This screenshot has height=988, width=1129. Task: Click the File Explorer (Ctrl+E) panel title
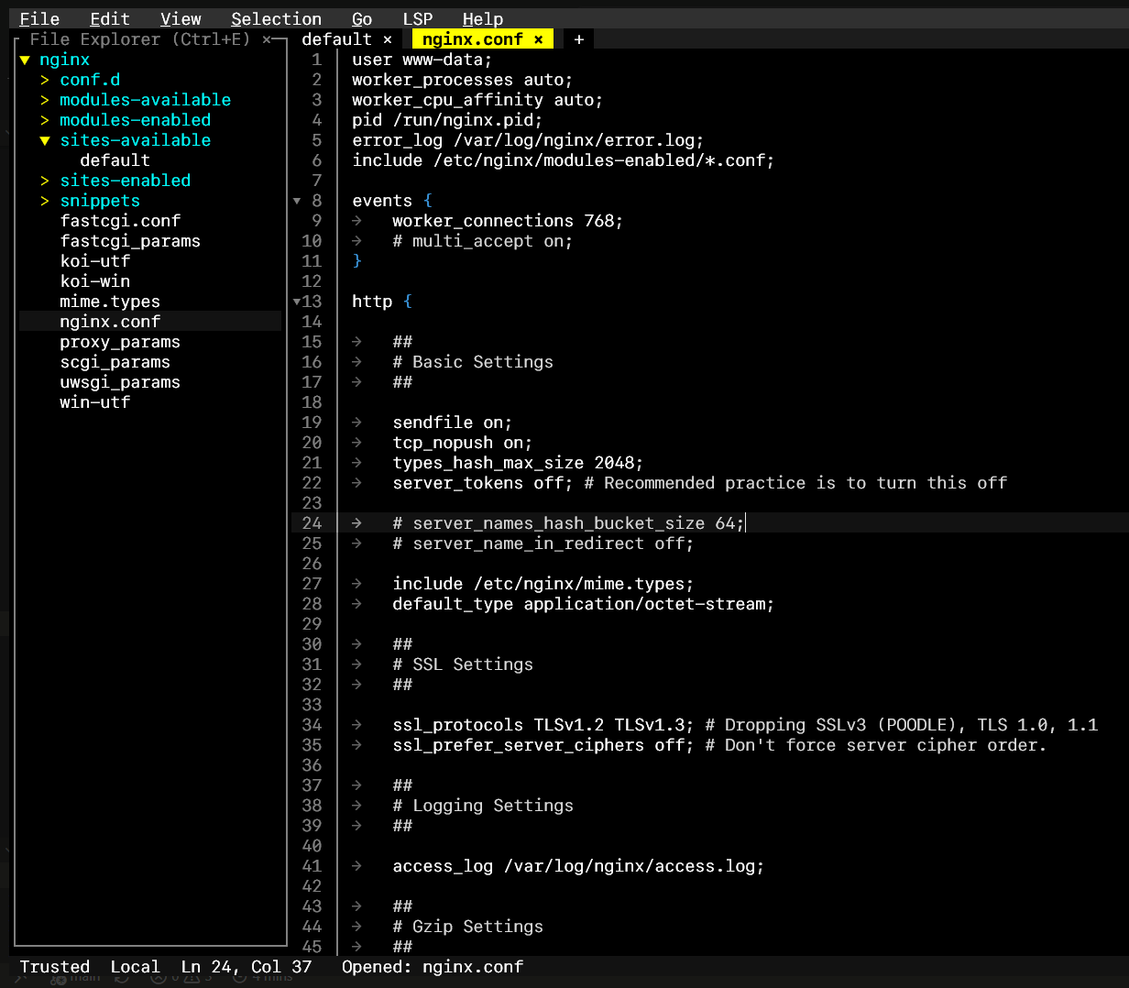coord(139,39)
